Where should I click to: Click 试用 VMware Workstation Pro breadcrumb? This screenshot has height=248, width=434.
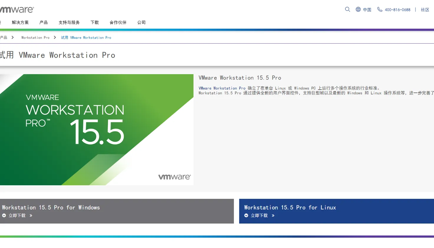(86, 38)
